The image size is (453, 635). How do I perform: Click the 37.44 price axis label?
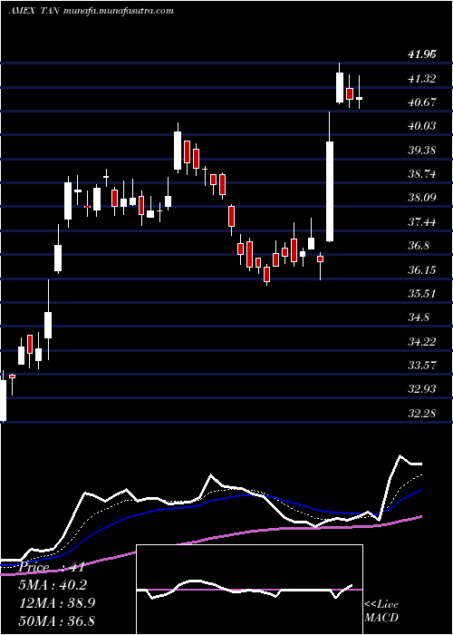point(422,222)
